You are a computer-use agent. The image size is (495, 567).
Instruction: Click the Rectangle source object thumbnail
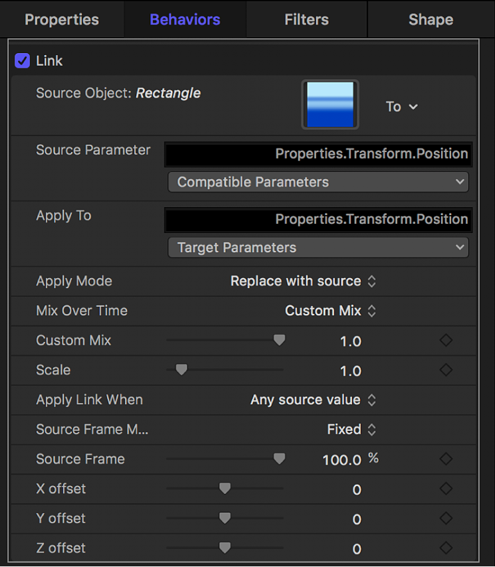tap(330, 104)
